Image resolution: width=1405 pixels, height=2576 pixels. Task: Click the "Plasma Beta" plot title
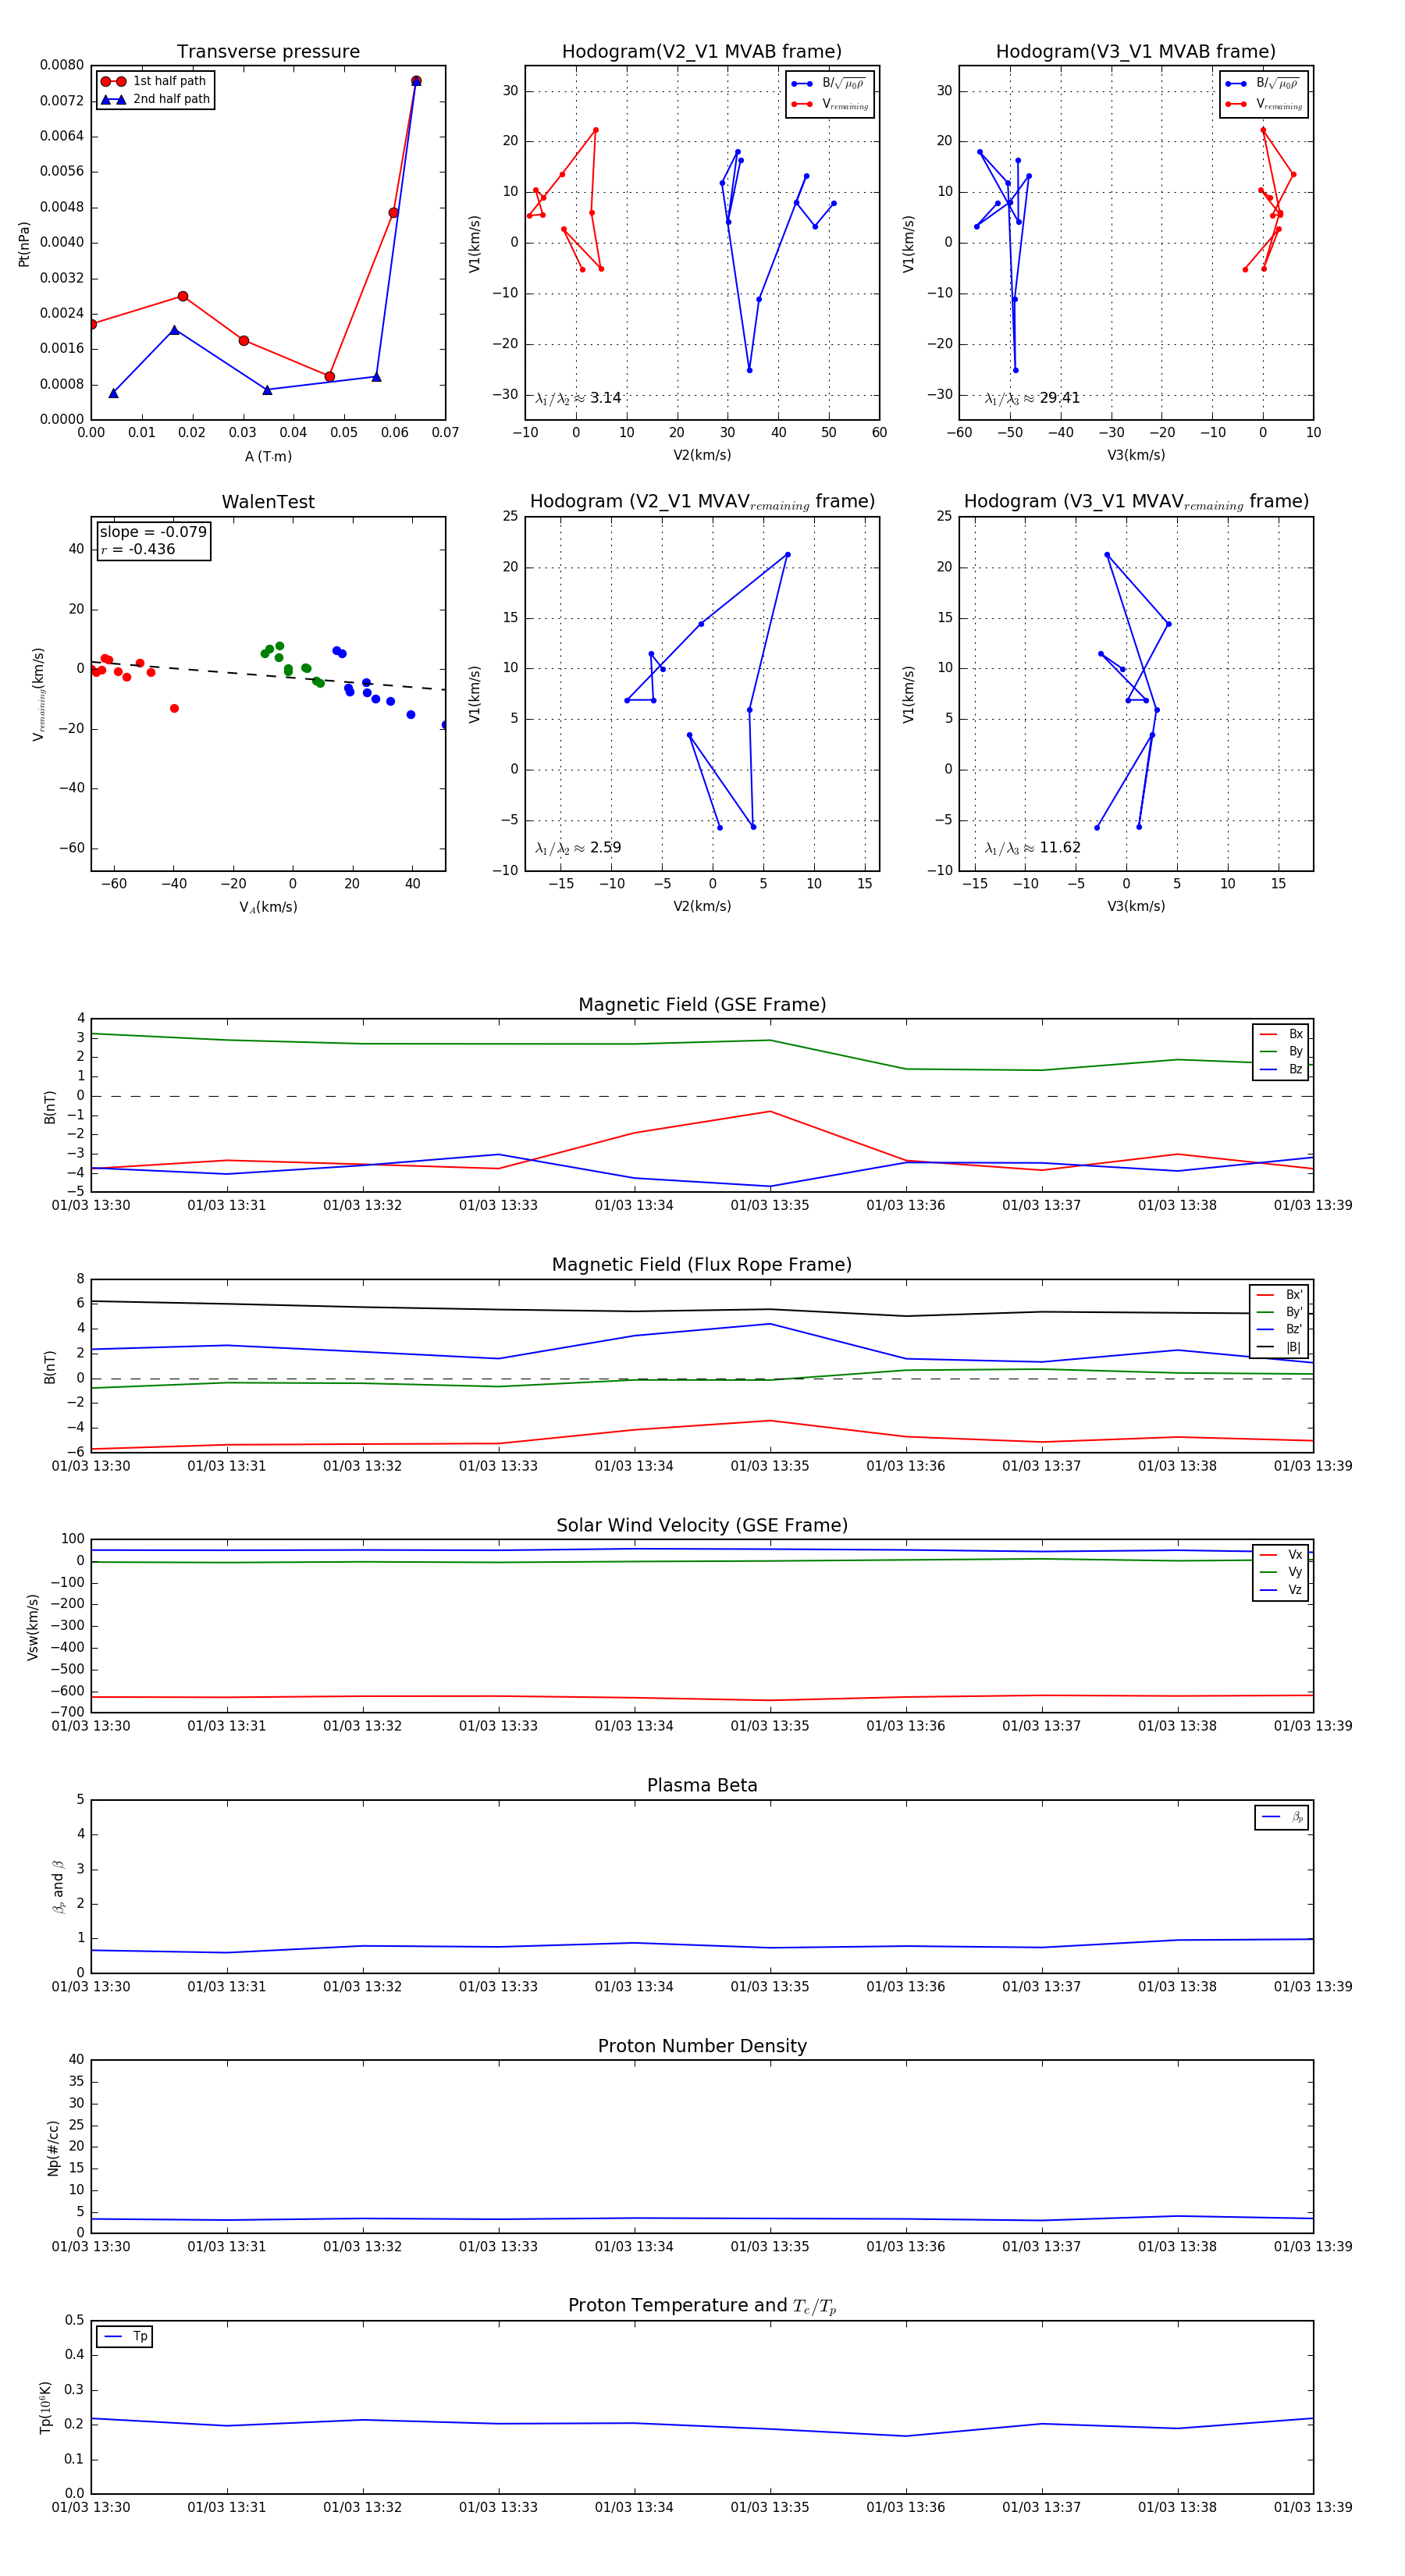click(x=702, y=1785)
